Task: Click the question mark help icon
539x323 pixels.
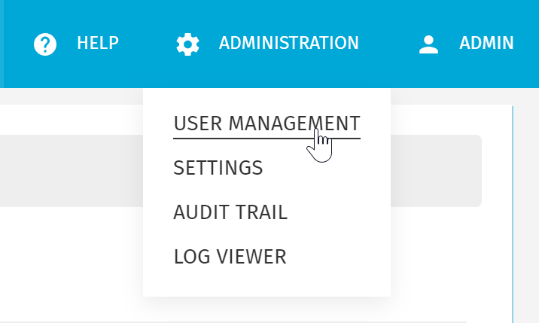Action: tap(46, 44)
